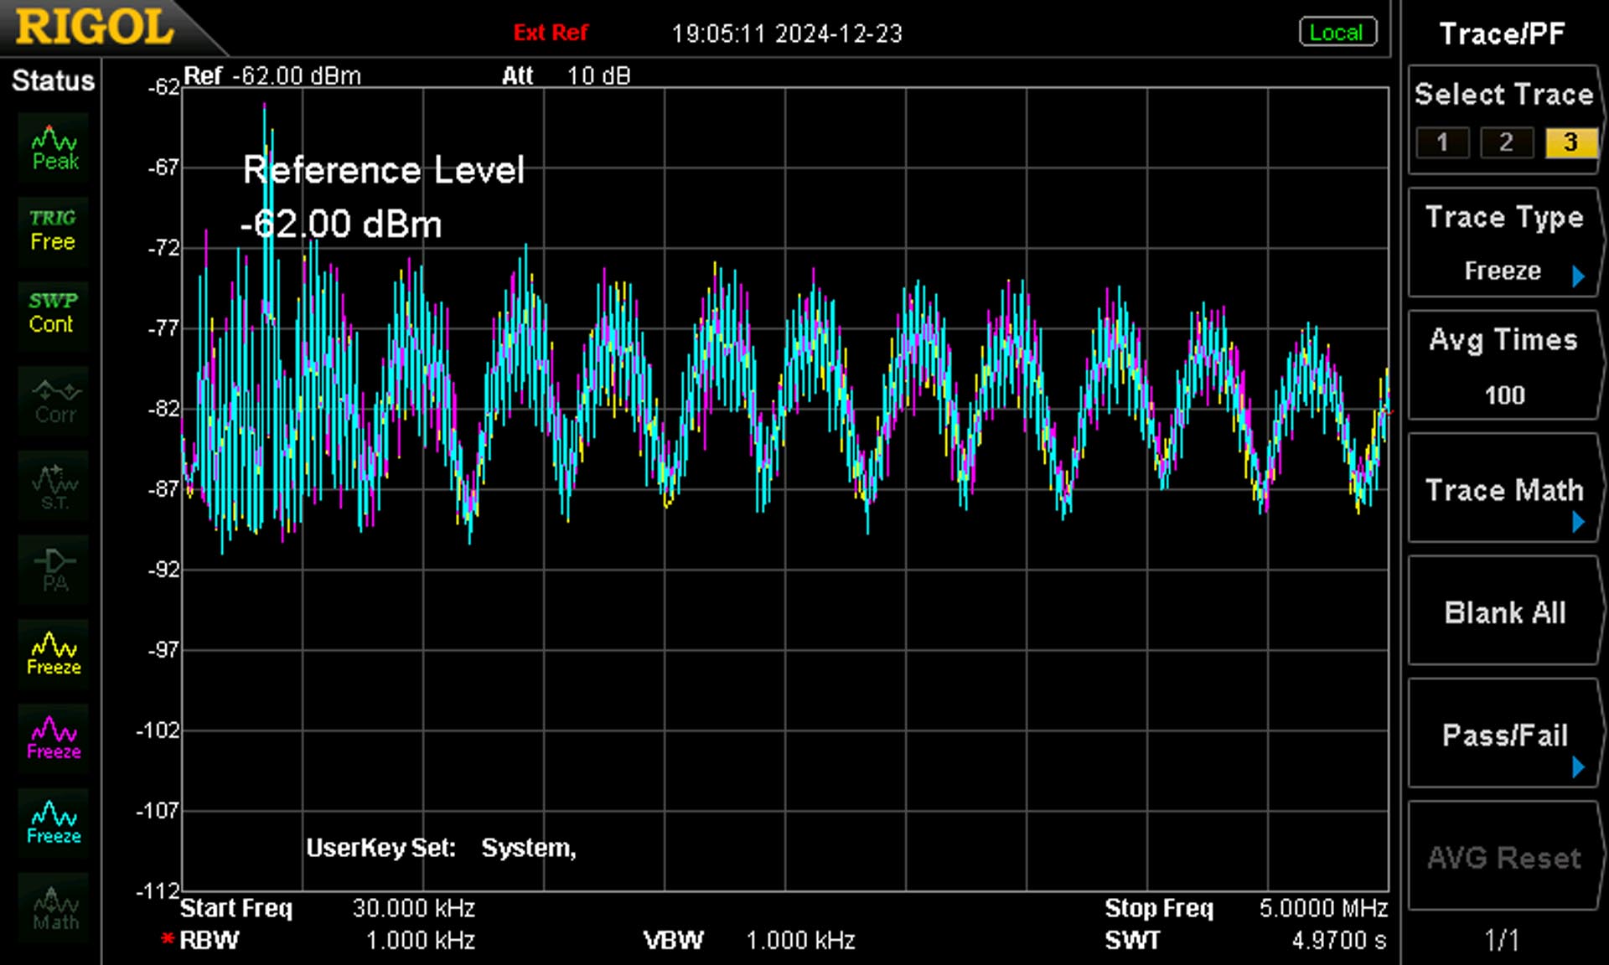Click the dimmed Math trace icon
The height and width of the screenshot is (965, 1609).
tap(54, 908)
